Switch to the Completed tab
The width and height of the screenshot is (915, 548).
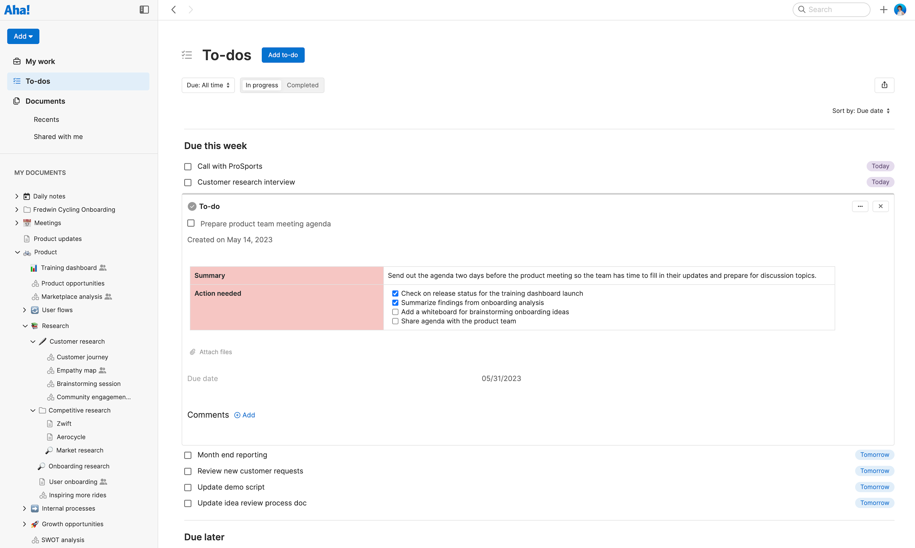click(x=303, y=85)
